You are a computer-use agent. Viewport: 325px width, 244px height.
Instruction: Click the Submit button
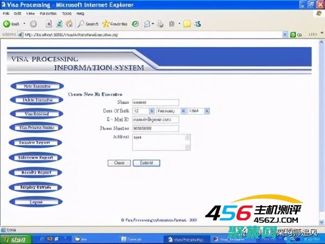pyautogui.click(x=146, y=163)
